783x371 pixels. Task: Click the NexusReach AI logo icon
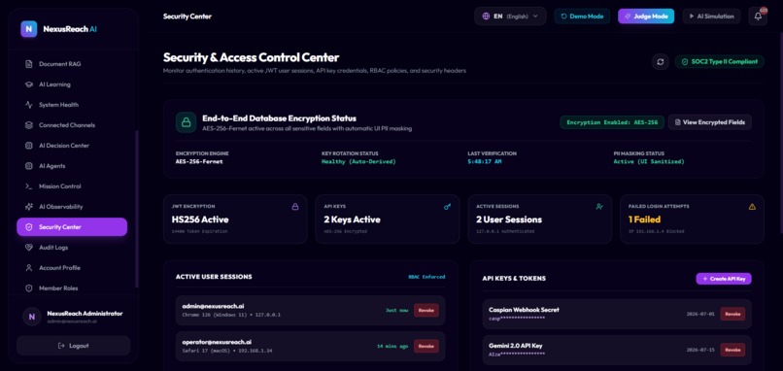29,29
